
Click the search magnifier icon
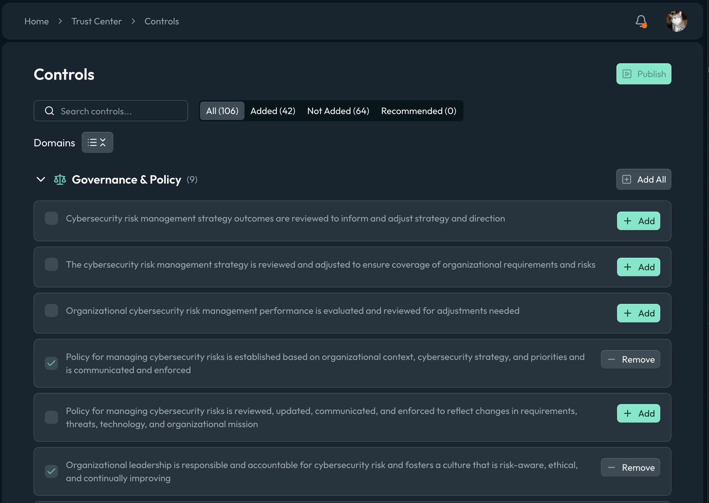[x=49, y=111]
